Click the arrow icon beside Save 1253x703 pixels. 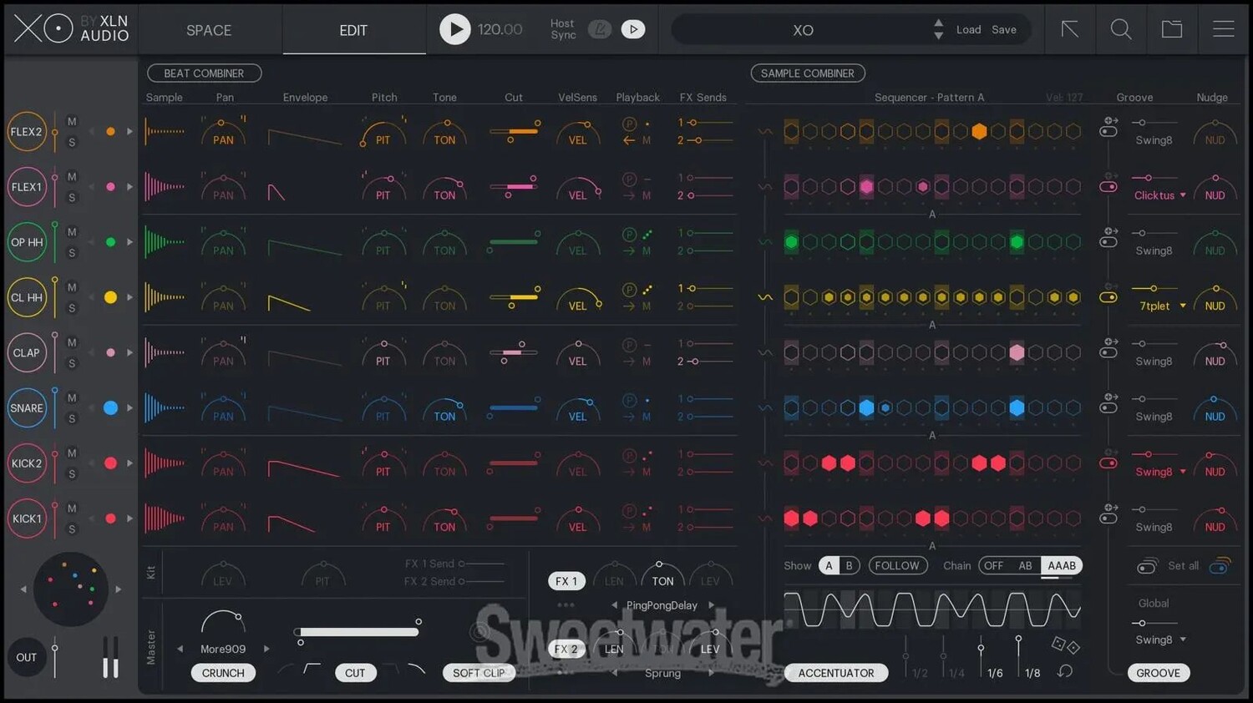tap(1069, 30)
